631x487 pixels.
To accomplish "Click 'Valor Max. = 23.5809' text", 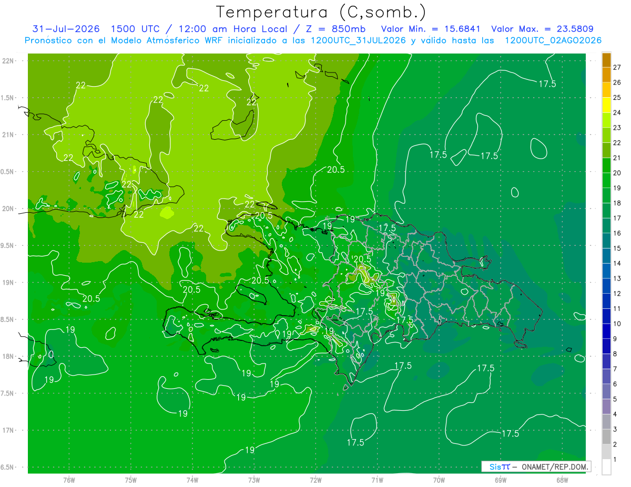I will point(542,29).
